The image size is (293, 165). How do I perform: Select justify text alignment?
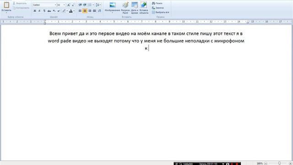[x=95, y=11]
